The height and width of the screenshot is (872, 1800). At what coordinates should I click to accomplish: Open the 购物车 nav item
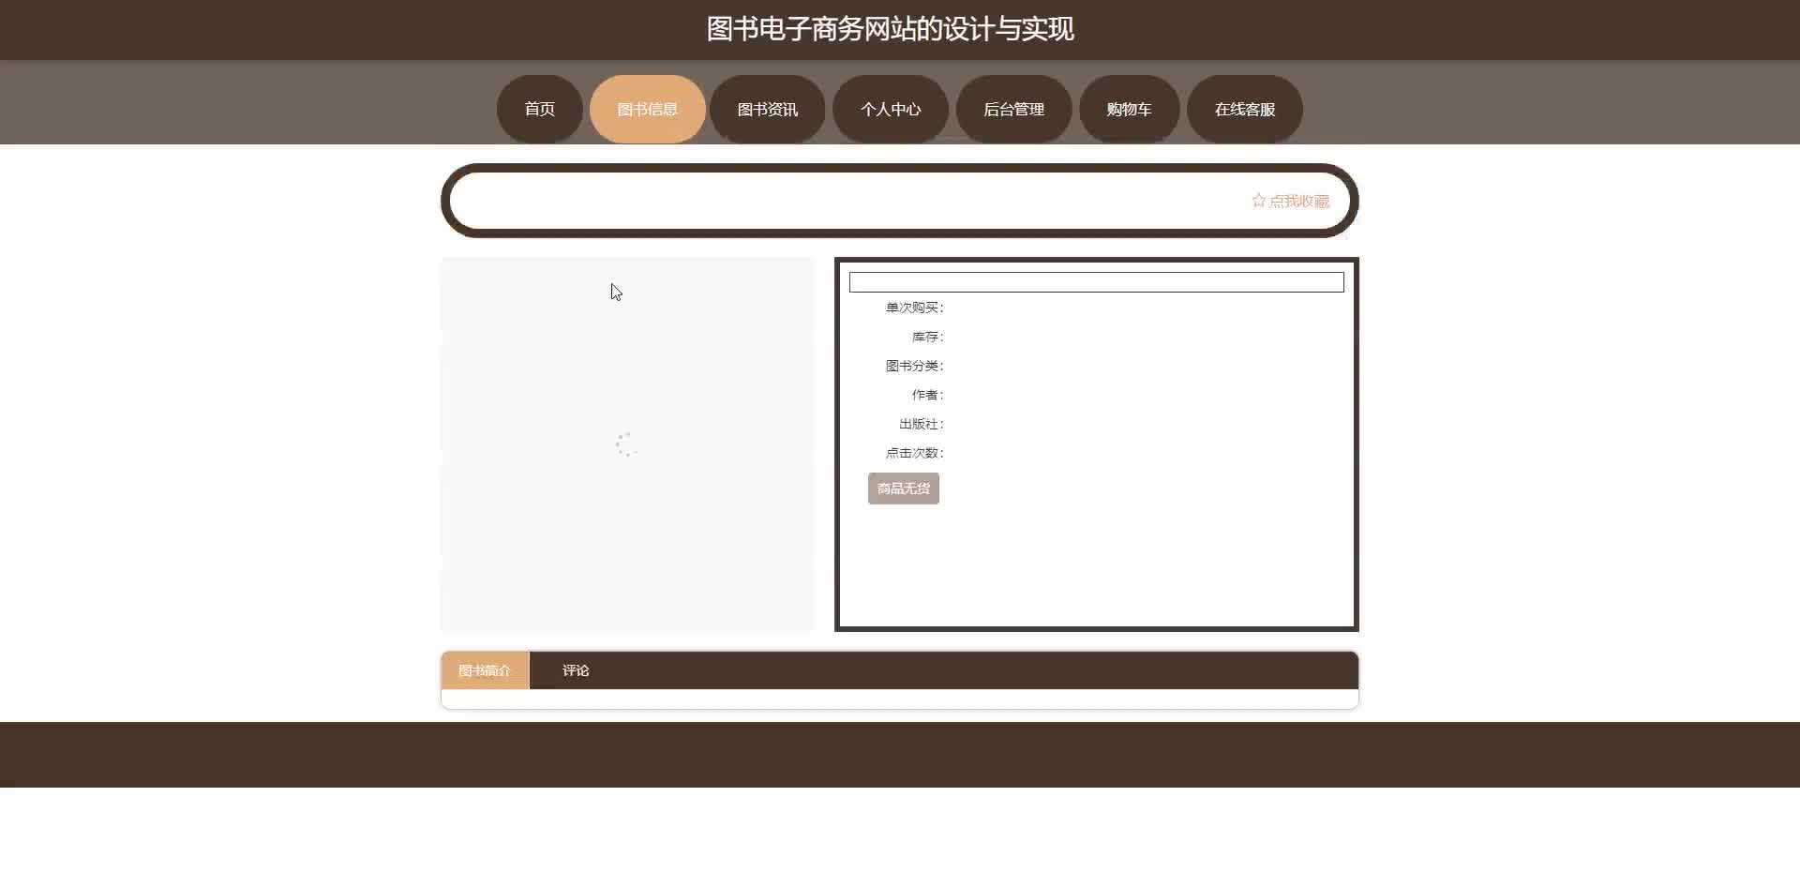[1129, 109]
